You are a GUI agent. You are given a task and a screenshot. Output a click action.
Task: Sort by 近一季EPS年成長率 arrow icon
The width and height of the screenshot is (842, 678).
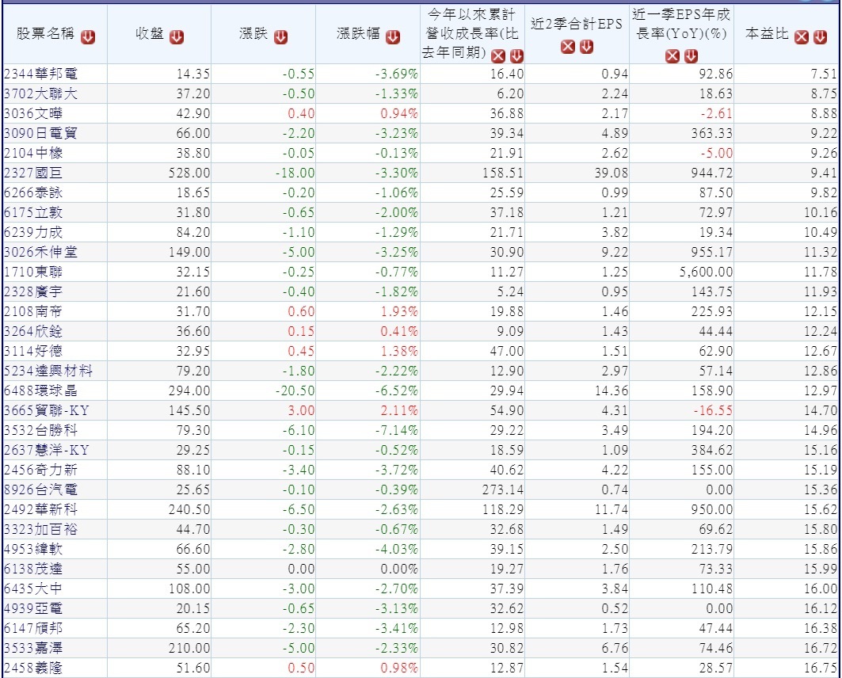tap(692, 55)
